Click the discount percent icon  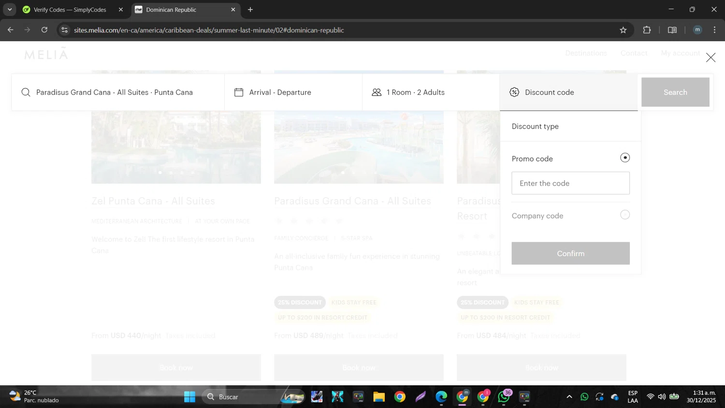click(x=514, y=92)
